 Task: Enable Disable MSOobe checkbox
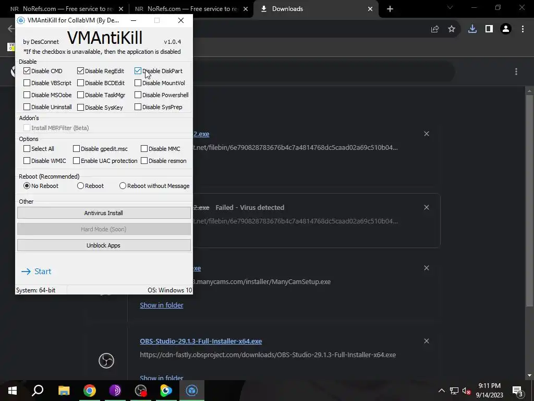click(x=27, y=95)
